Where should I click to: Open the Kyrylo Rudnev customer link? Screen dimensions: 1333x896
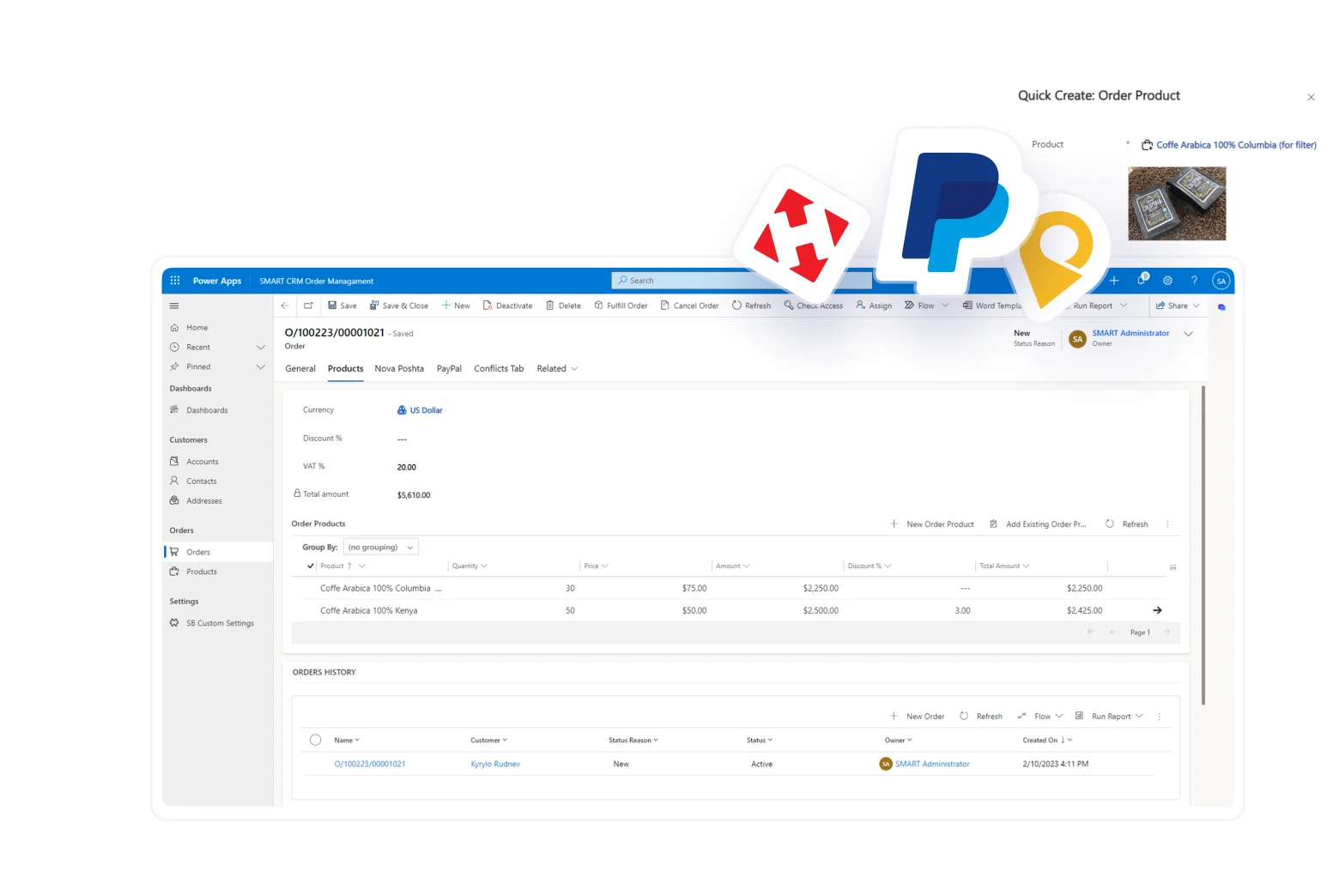pyautogui.click(x=495, y=764)
